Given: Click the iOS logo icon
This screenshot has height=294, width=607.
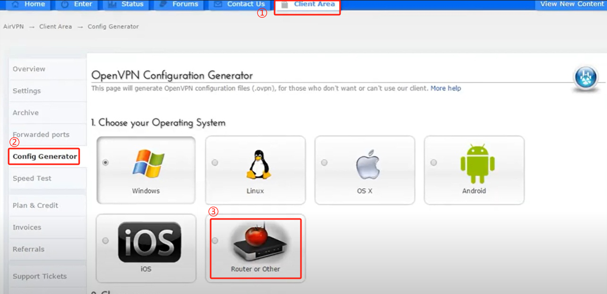Looking at the screenshot, I should [x=149, y=242].
